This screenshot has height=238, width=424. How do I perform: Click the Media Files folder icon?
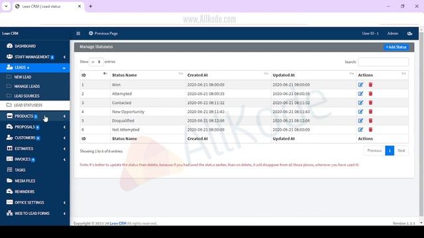coord(9,180)
